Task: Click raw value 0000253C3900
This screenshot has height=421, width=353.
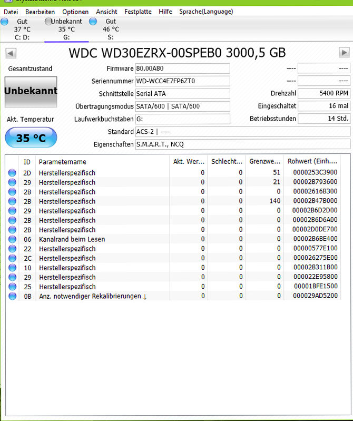Action: (x=315, y=172)
